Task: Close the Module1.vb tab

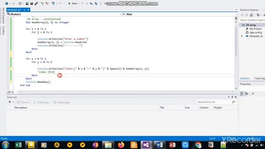Action: (28, 10)
